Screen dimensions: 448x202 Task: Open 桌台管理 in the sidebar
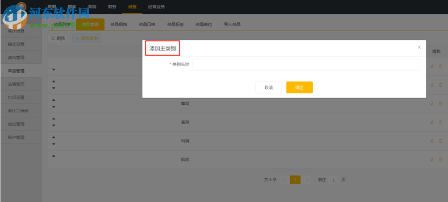(x=21, y=58)
